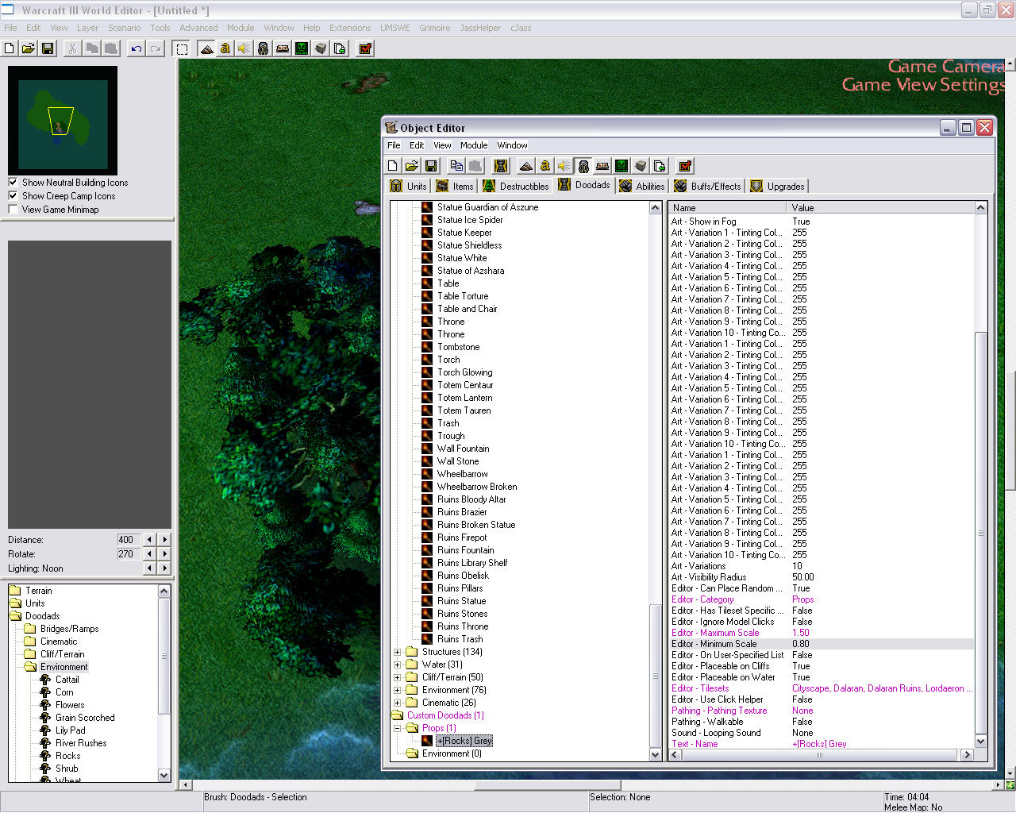Disable Show Creep Camp Icons checkbox
The height and width of the screenshot is (813, 1016).
(x=13, y=195)
